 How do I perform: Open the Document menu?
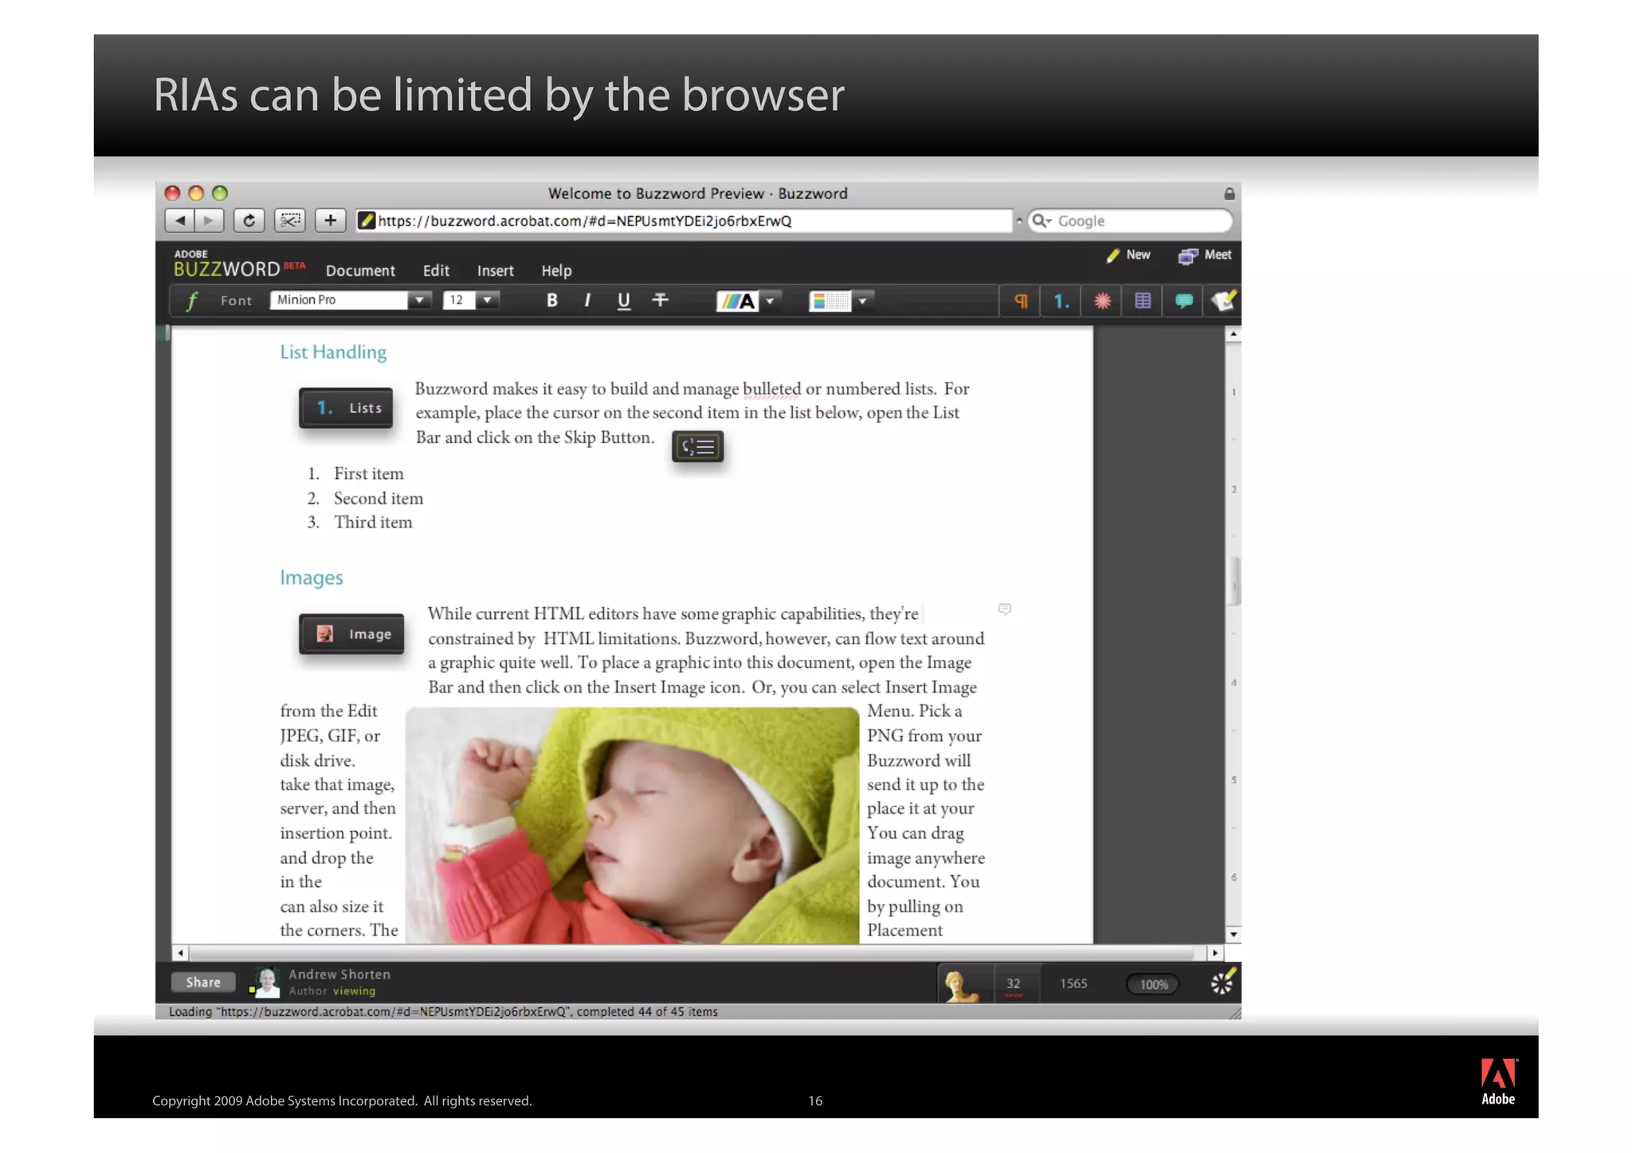point(360,271)
